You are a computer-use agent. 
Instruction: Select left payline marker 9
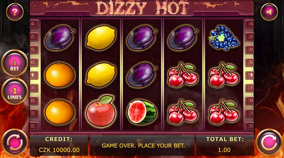34,49
